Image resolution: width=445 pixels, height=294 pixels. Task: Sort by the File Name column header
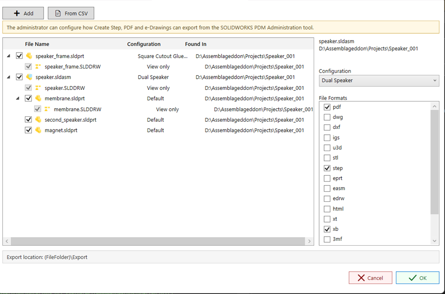point(37,44)
